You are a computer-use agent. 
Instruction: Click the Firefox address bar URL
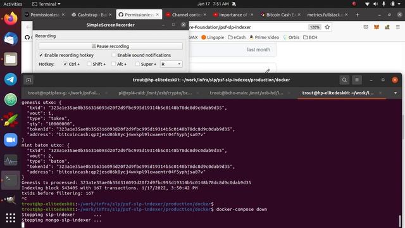tap(220, 27)
